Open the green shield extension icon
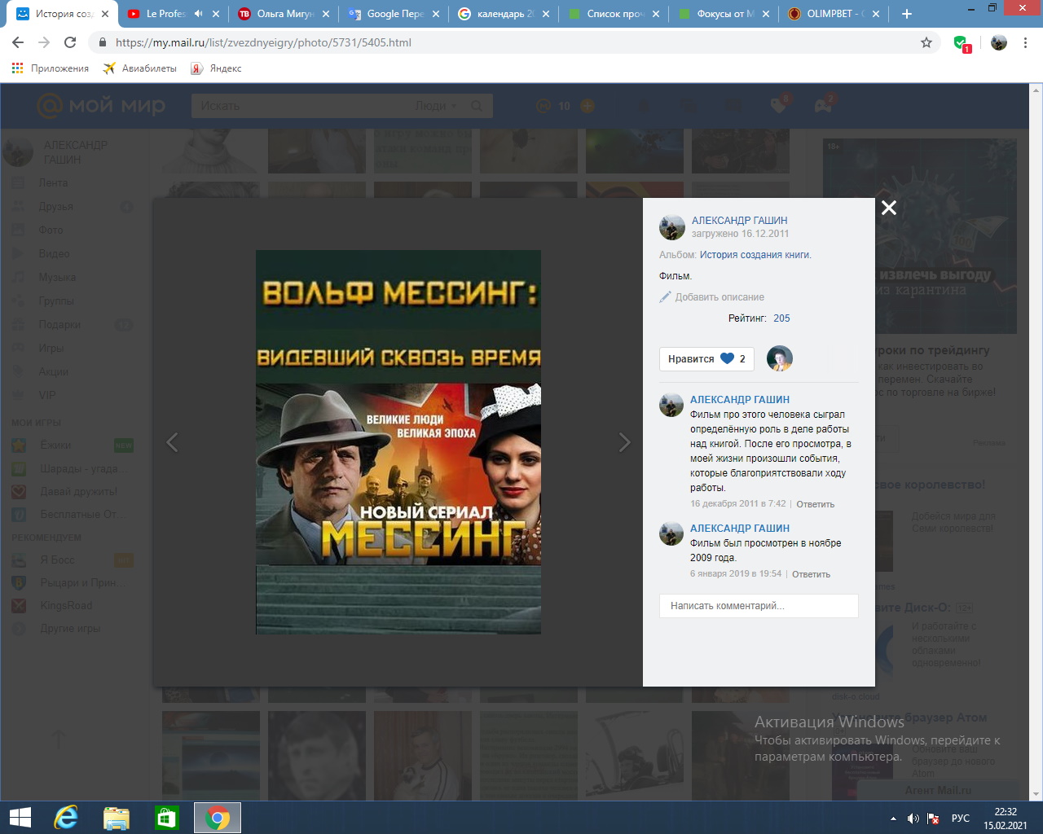1043x834 pixels. 962,43
